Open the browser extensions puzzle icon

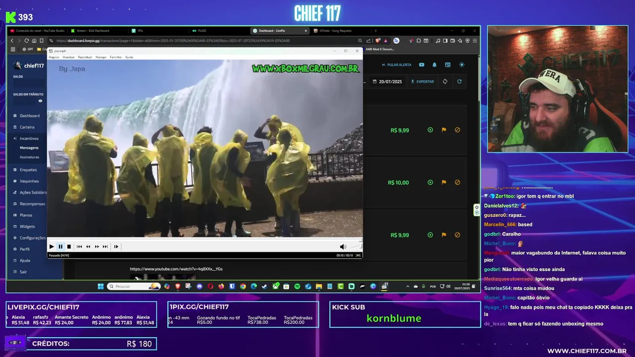[x=419, y=41]
